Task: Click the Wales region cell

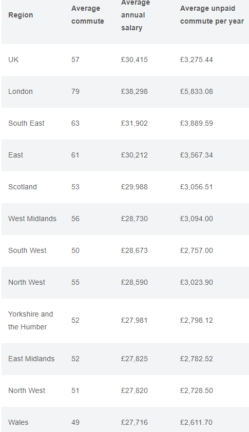Action: tap(18, 422)
